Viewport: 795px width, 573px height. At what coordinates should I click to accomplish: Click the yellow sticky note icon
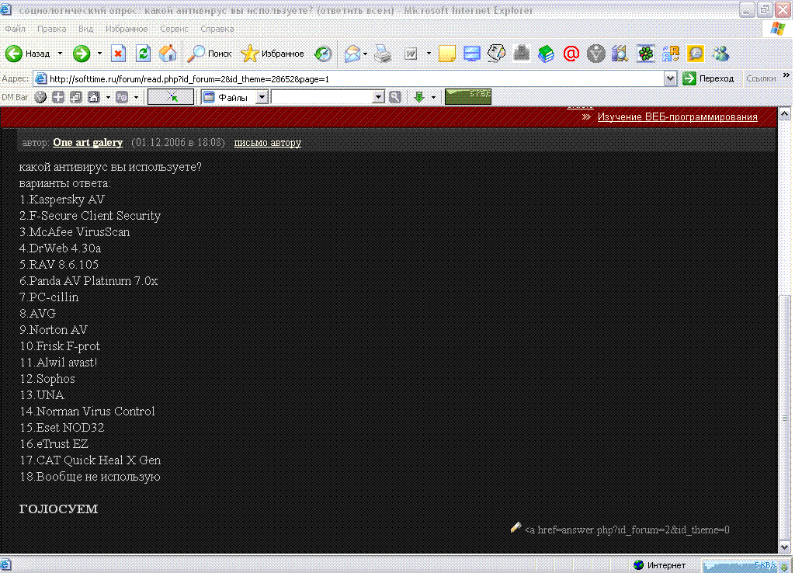click(446, 54)
